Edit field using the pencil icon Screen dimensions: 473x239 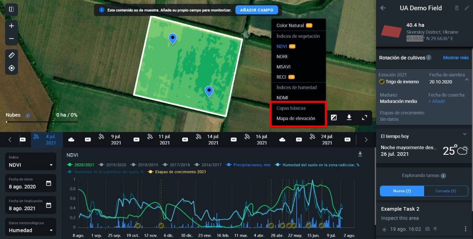[x=467, y=8]
